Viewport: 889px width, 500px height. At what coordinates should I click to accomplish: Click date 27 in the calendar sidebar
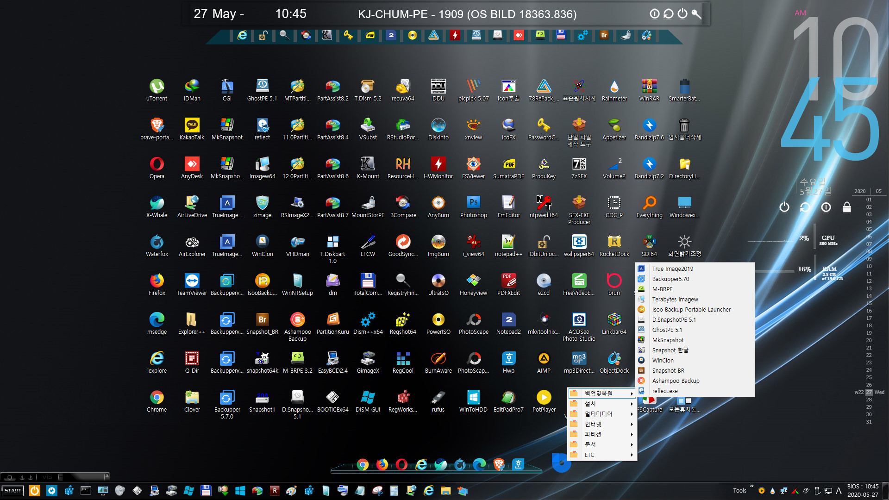point(869,392)
